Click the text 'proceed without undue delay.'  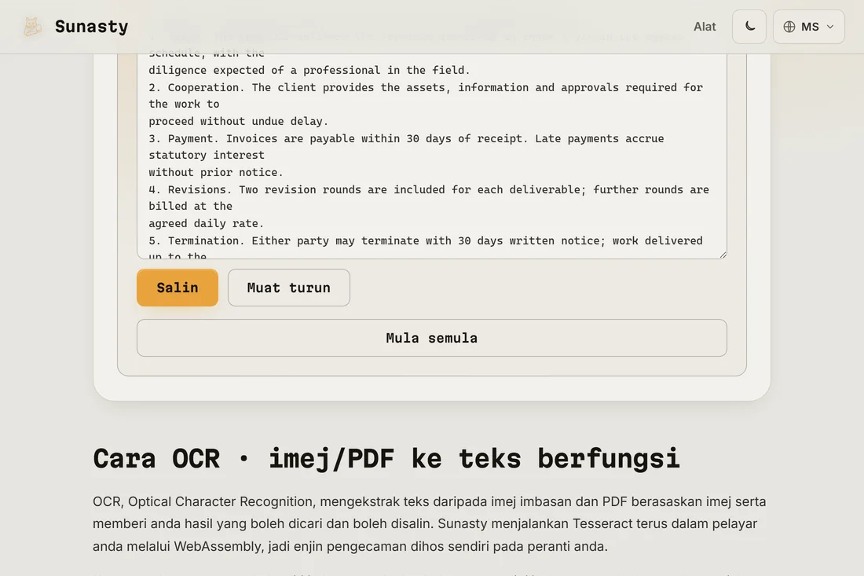point(239,121)
